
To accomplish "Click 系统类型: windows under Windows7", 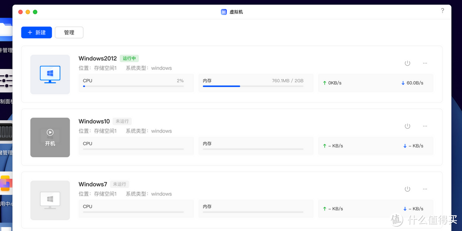I will (x=149, y=194).
